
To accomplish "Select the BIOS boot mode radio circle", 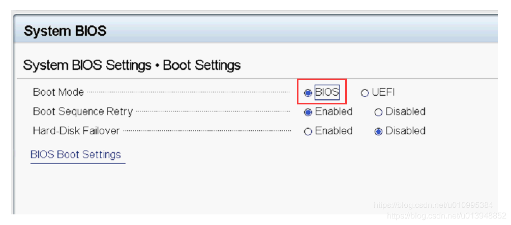I will (x=308, y=93).
